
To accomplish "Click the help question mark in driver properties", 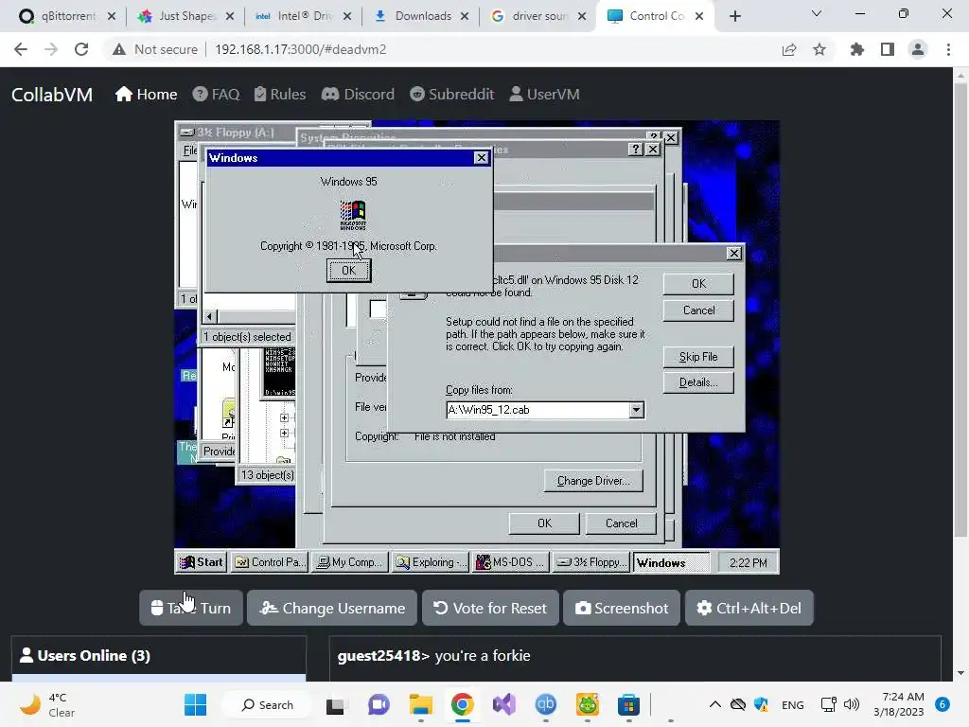I will [x=635, y=149].
